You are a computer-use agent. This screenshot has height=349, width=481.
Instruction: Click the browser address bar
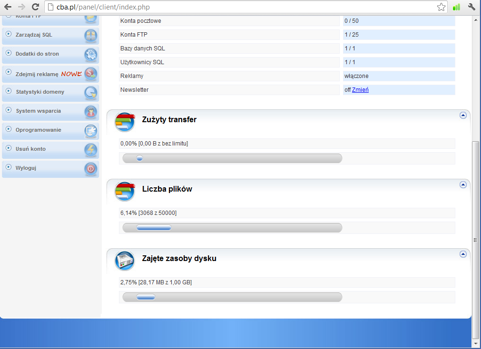pos(245,7)
